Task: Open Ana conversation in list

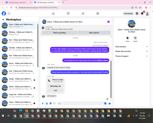Action: pyautogui.click(x=19, y=57)
